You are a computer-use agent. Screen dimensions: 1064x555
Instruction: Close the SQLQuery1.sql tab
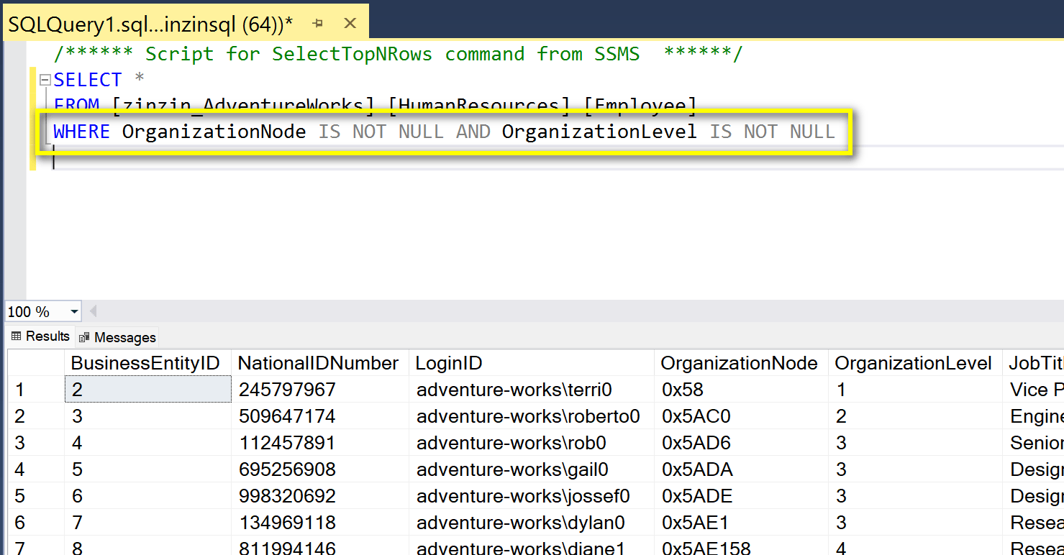350,24
